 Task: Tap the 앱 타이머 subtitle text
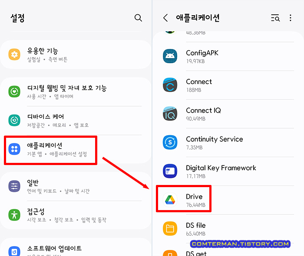click(x=63, y=96)
